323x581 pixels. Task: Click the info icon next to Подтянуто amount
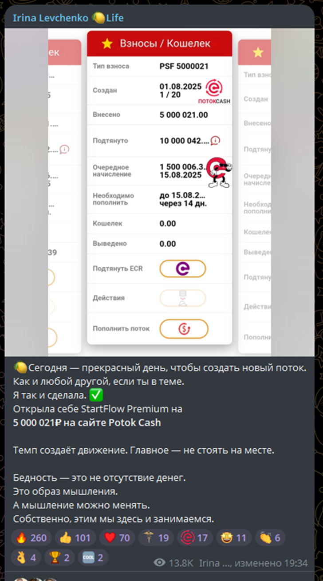point(215,141)
